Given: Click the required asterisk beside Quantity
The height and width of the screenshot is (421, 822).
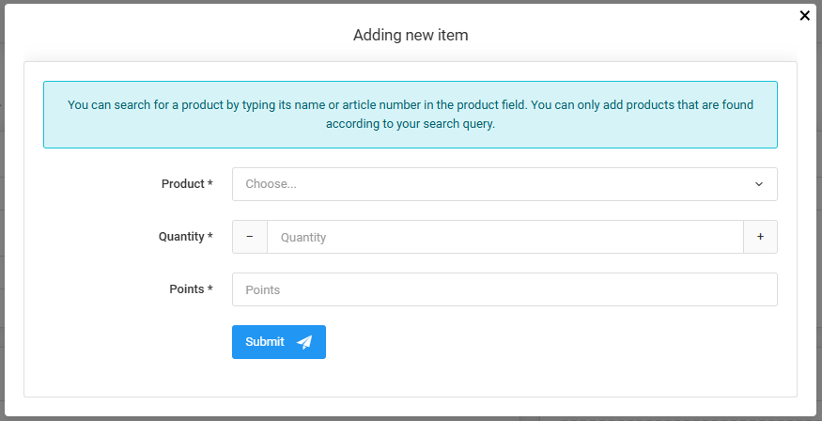Looking at the screenshot, I should (210, 237).
